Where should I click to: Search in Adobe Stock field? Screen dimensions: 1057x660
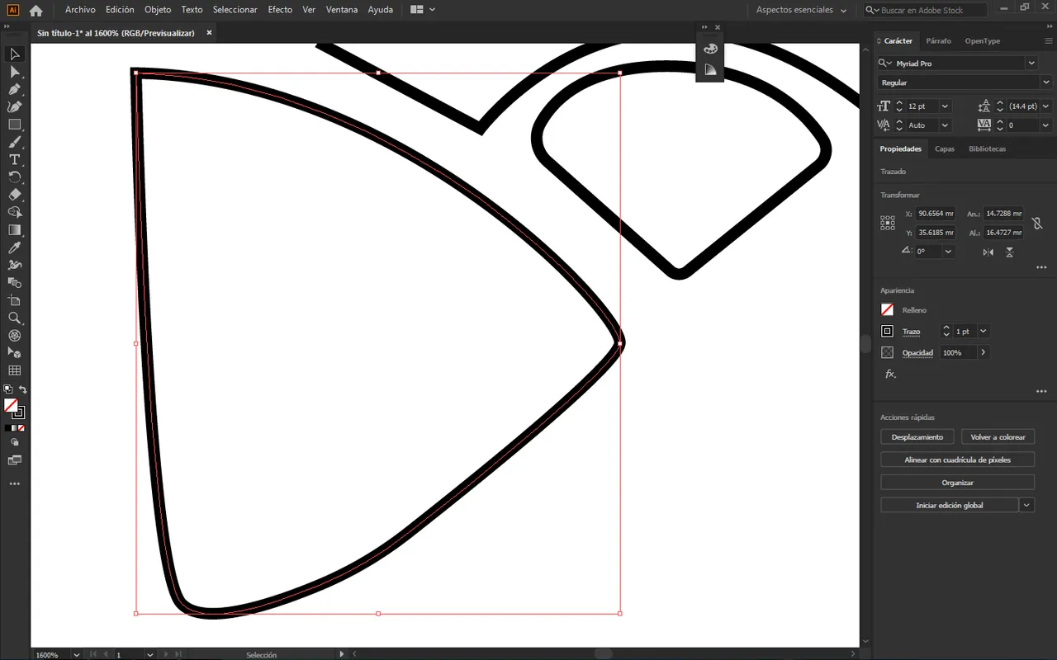click(x=925, y=10)
